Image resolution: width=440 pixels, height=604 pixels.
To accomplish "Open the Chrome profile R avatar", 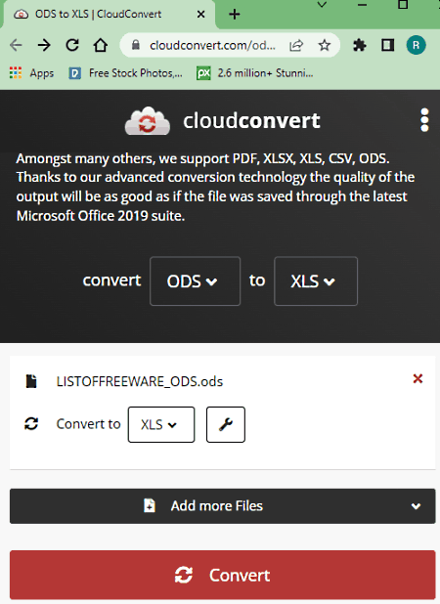I will (x=417, y=46).
